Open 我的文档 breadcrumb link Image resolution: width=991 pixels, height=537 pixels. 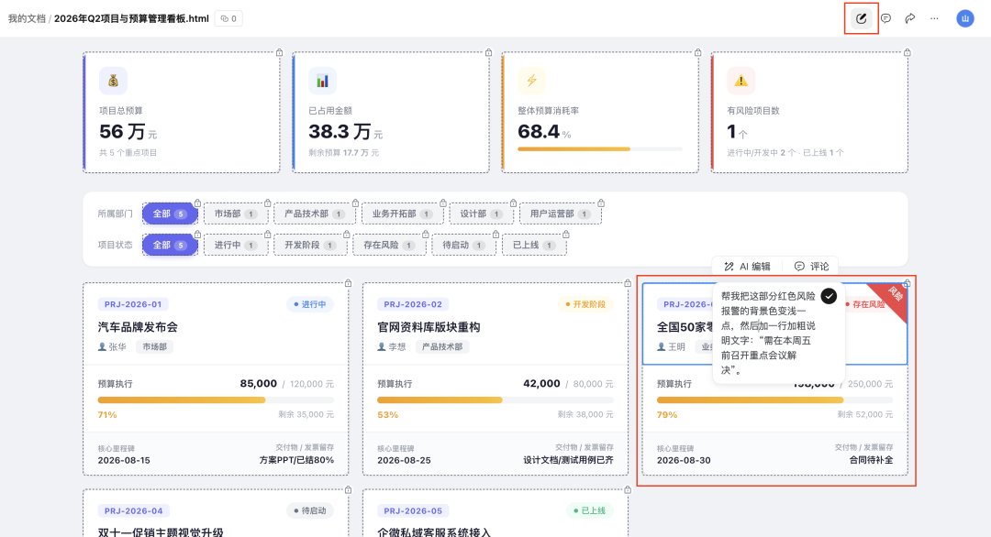click(x=27, y=18)
